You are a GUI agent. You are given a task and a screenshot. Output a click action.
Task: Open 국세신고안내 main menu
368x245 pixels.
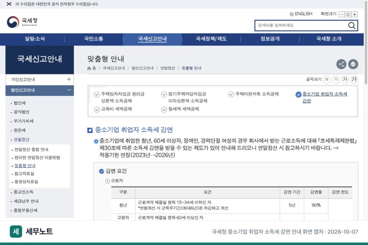(x=152, y=39)
